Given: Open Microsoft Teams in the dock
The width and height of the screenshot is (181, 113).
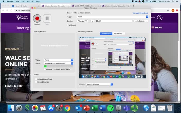Looking at the screenshot, I should coord(126,108).
